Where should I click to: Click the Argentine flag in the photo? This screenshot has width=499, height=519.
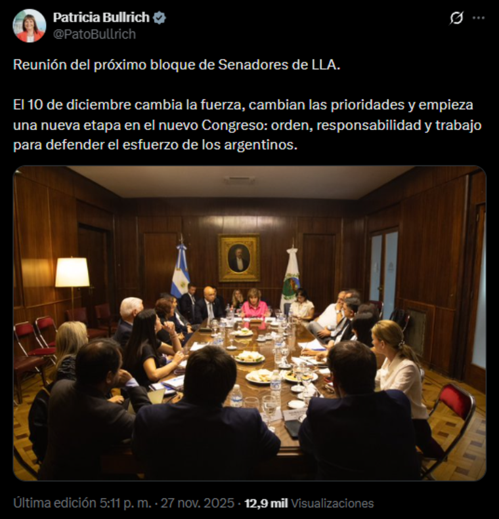click(x=180, y=270)
